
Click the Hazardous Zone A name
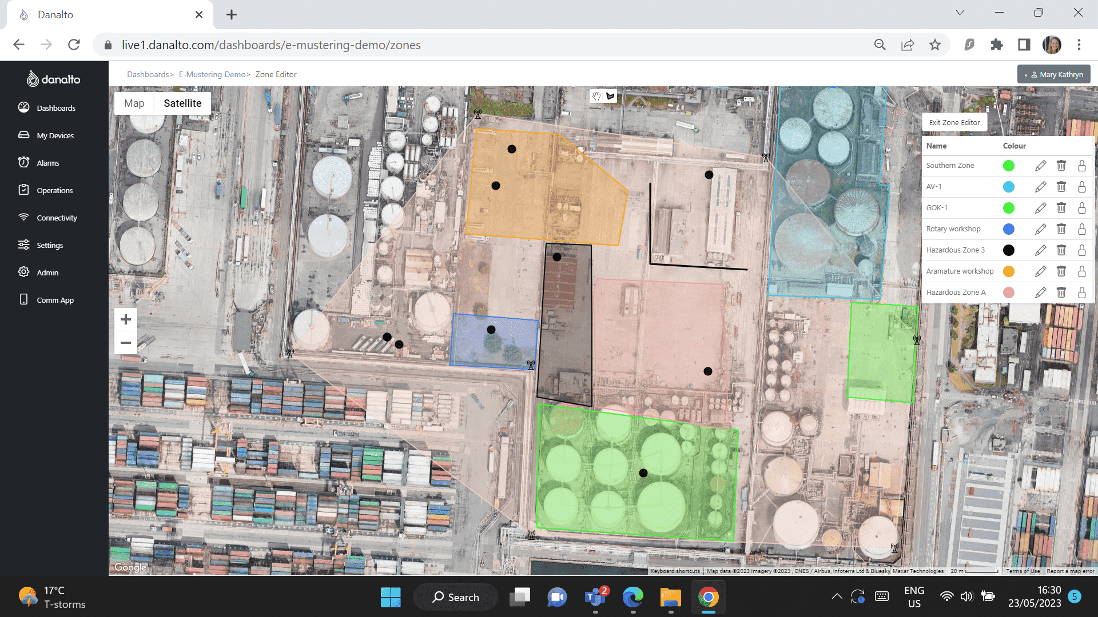956,293
